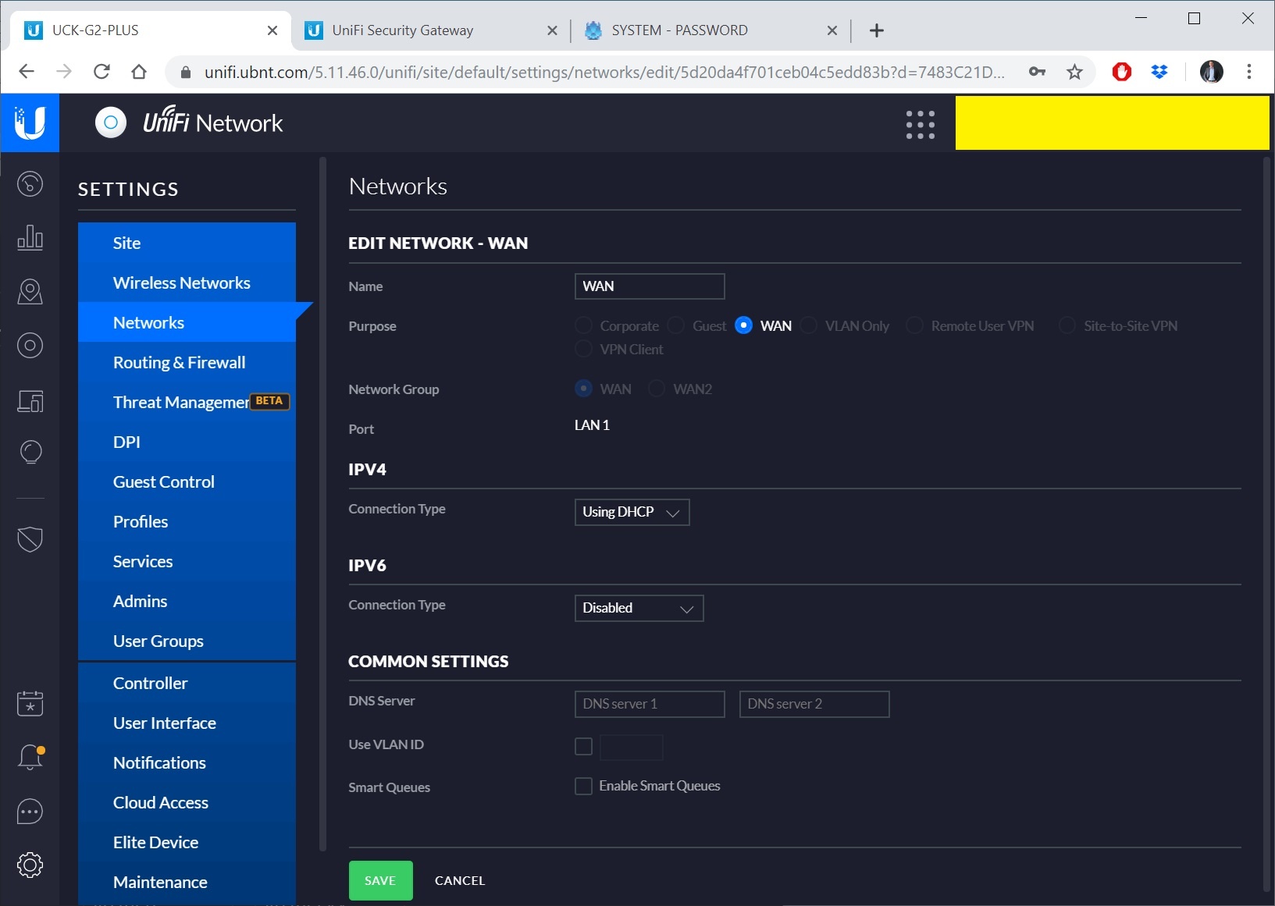The height and width of the screenshot is (906, 1275).
Task: Open the shield Protect icon
Action: click(30, 538)
